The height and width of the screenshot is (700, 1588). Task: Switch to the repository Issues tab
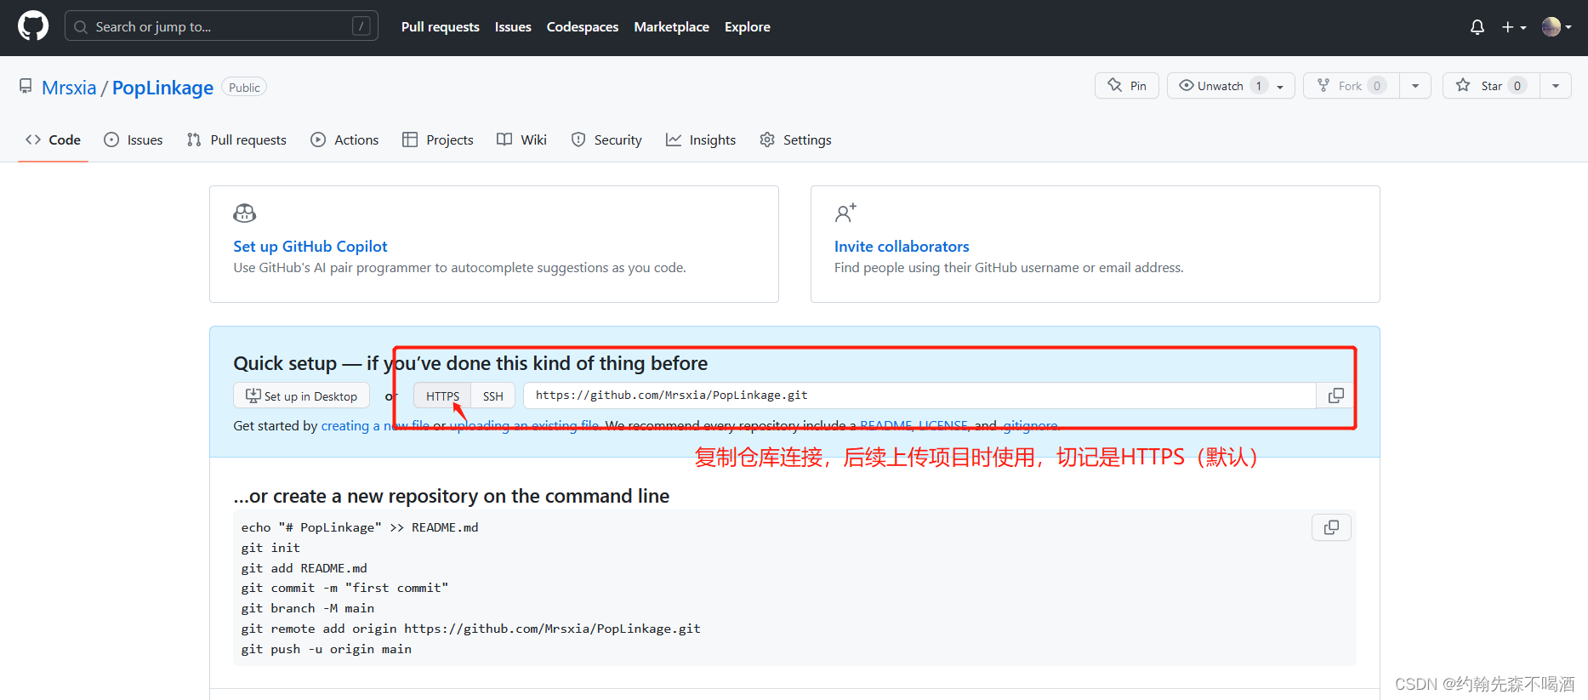tap(134, 139)
